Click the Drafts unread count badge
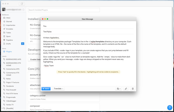The width and height of the screenshot is (174, 112). tap(23, 44)
